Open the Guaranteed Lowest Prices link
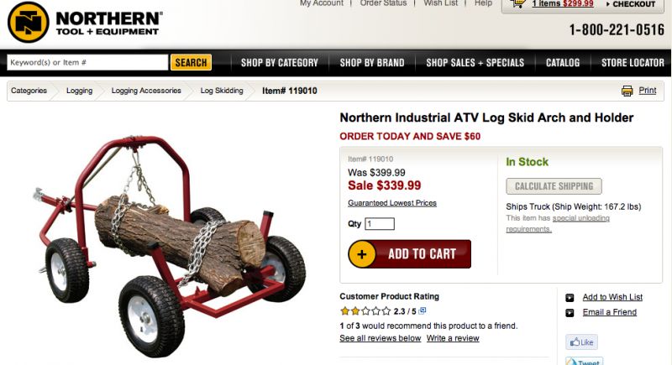Viewport: 672px width, 365px height. coord(392,203)
